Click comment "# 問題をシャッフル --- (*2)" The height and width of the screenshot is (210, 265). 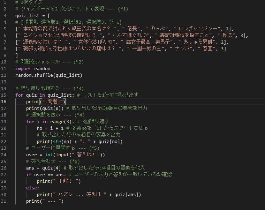click(50, 62)
